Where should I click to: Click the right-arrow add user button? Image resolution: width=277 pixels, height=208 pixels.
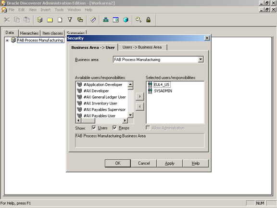tap(140, 97)
